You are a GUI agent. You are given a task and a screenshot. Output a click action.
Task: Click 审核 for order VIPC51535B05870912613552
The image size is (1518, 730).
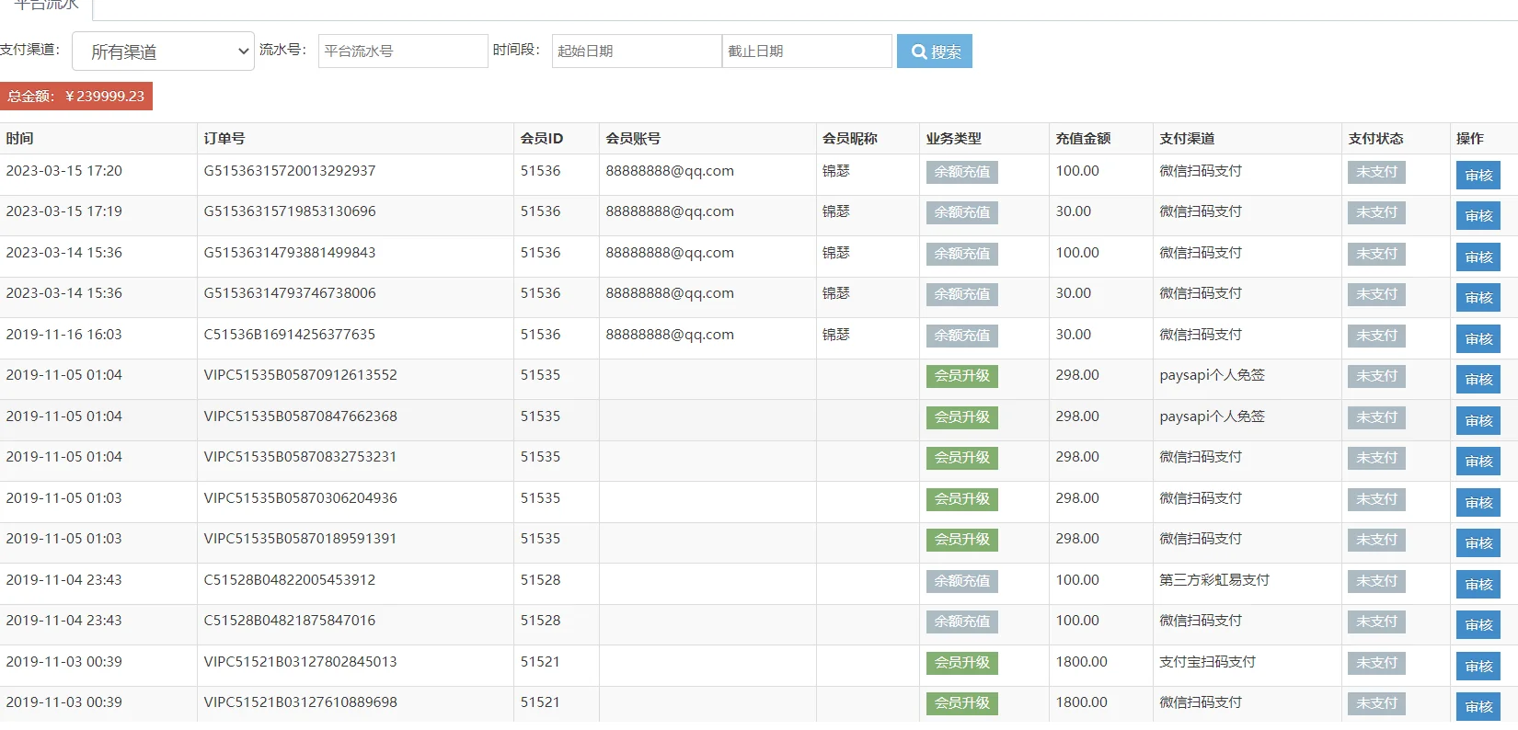(x=1478, y=380)
